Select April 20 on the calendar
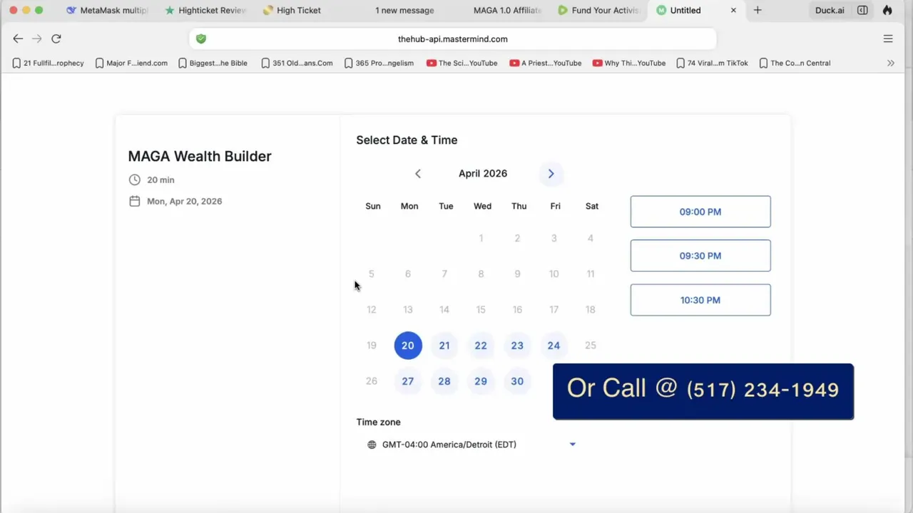This screenshot has height=513, width=913. [408, 346]
